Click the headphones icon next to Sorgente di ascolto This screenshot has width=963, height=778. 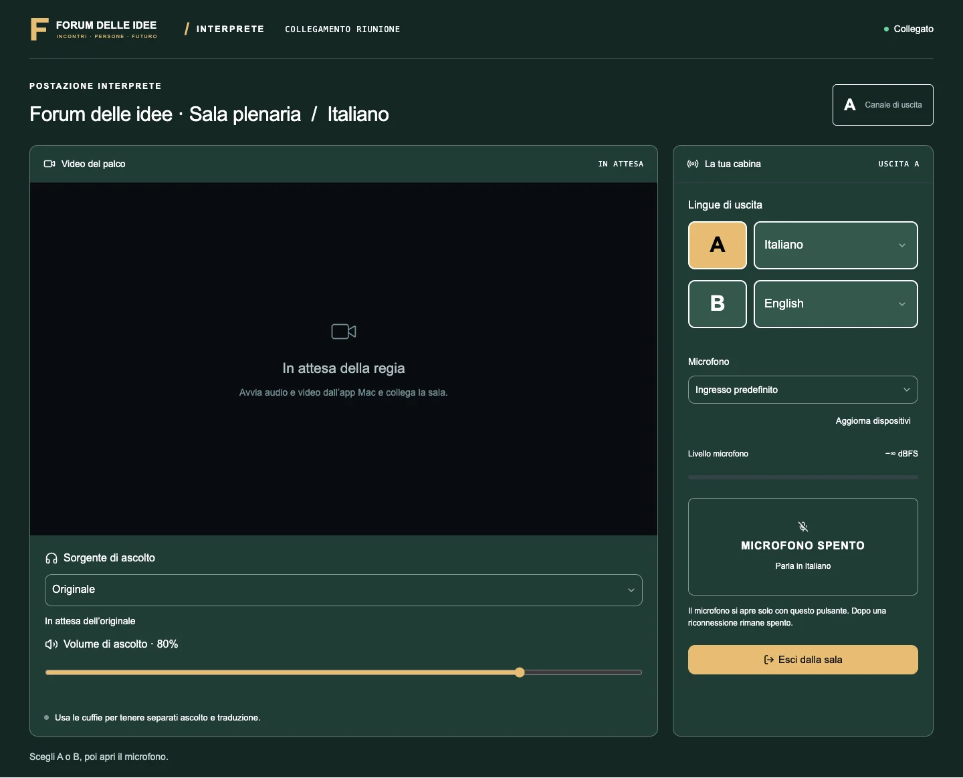click(x=51, y=558)
